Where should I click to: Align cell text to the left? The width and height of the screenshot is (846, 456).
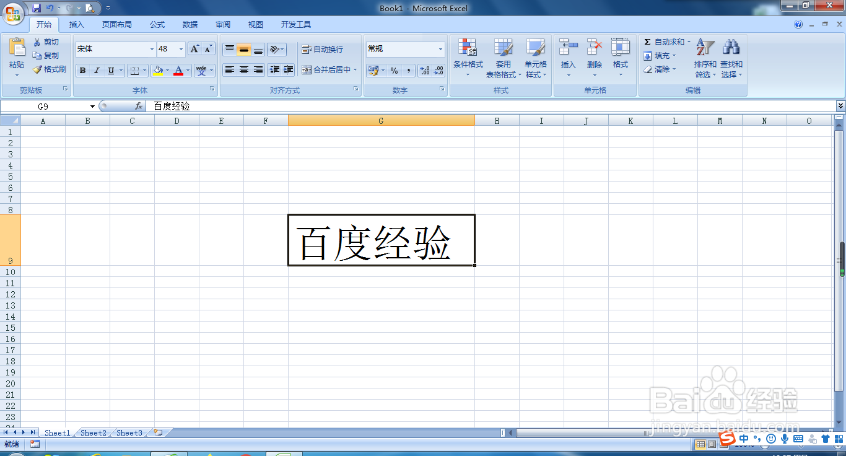click(230, 70)
